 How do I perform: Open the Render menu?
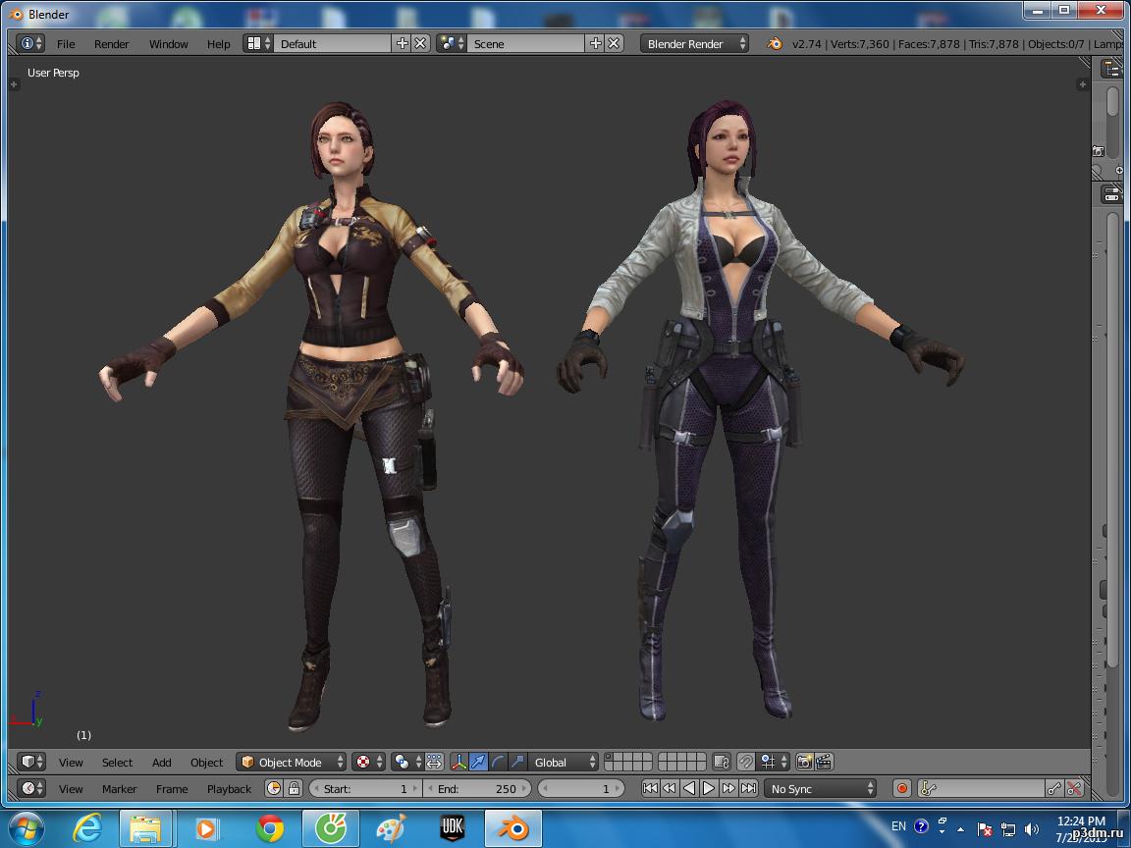coord(111,44)
